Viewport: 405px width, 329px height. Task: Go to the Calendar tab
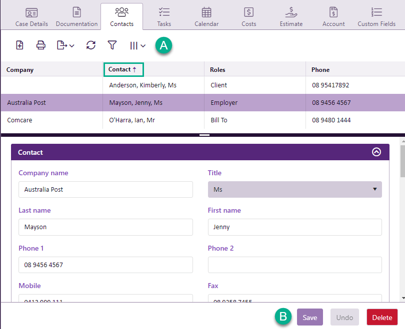206,17
